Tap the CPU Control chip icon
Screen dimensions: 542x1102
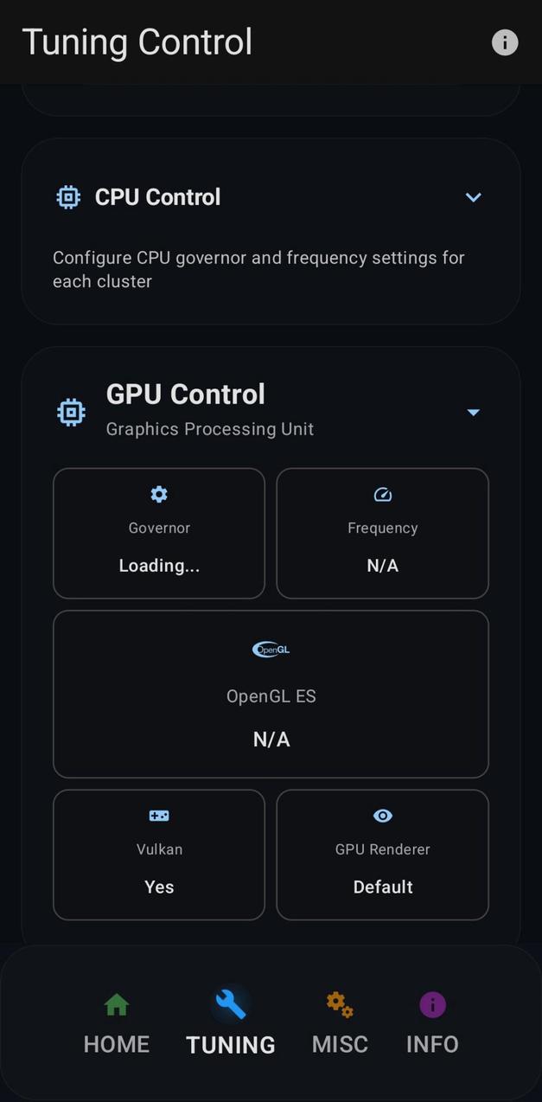tap(67, 196)
